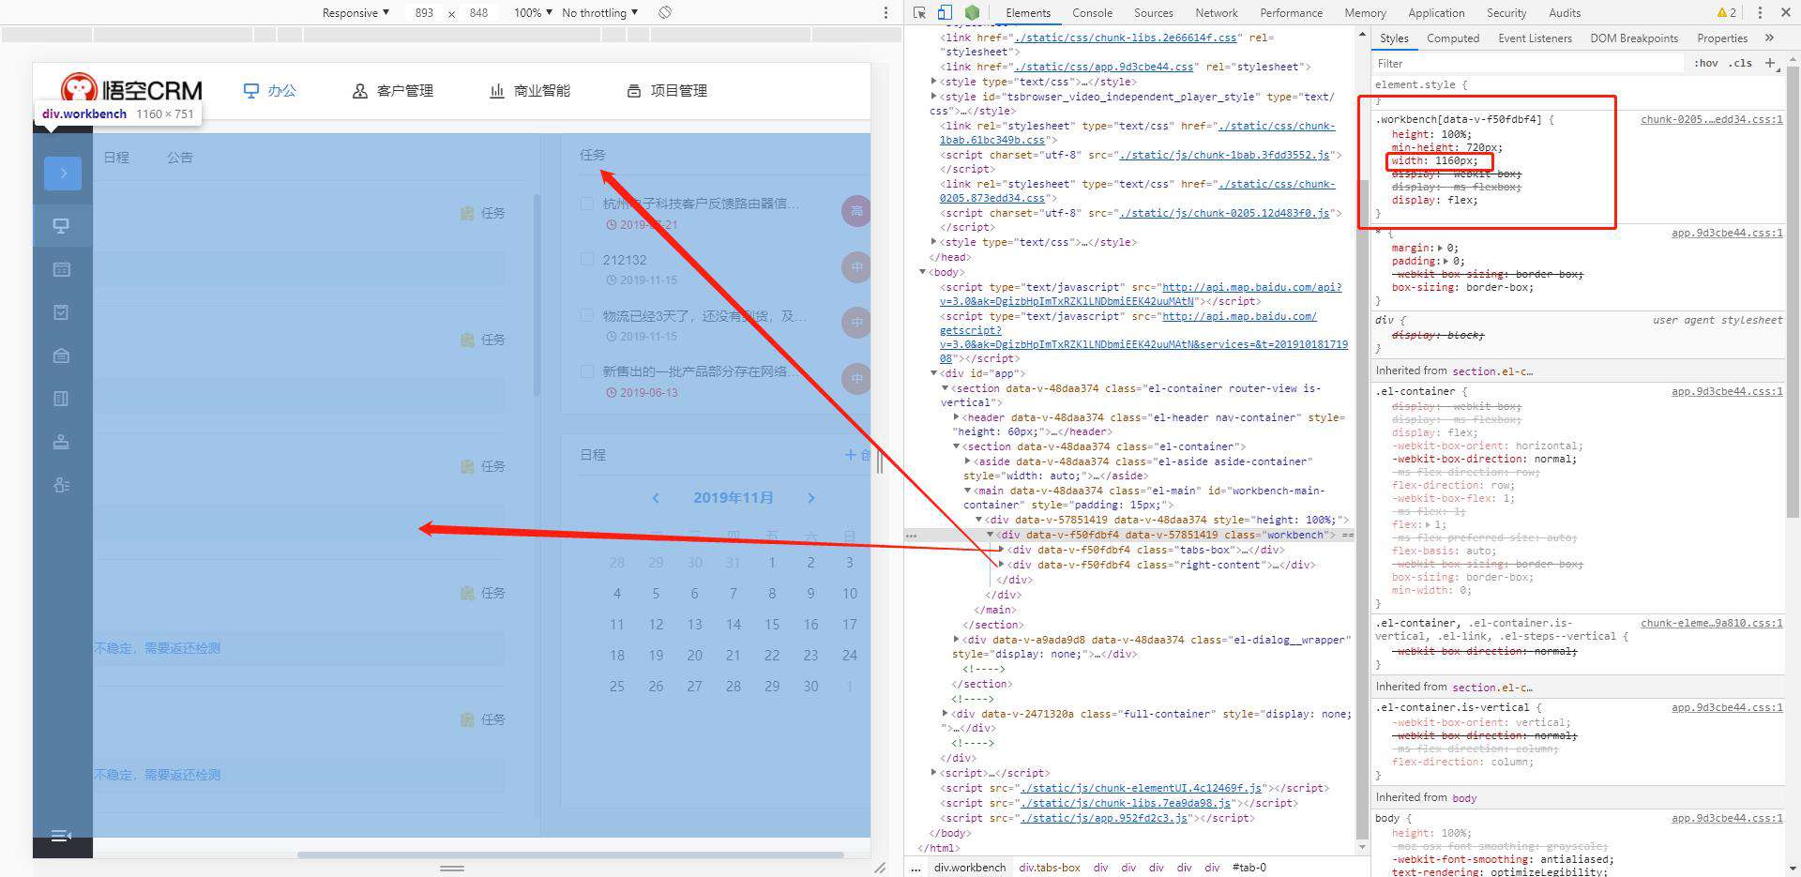Expand sidebar with blue arrow button

pos(63,173)
